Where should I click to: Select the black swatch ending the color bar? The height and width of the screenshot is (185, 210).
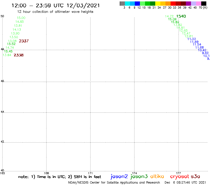click(x=204, y=4)
